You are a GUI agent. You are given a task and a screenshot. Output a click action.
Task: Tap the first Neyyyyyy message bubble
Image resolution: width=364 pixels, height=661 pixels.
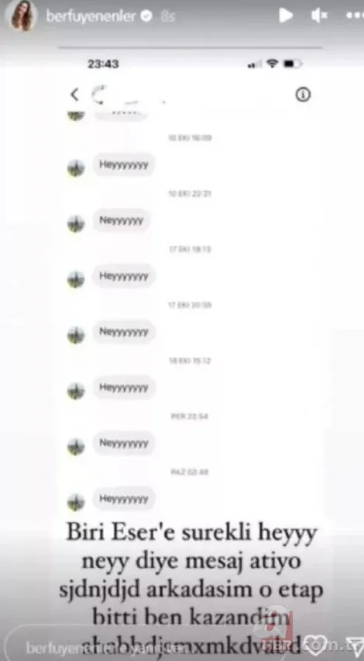click(122, 220)
